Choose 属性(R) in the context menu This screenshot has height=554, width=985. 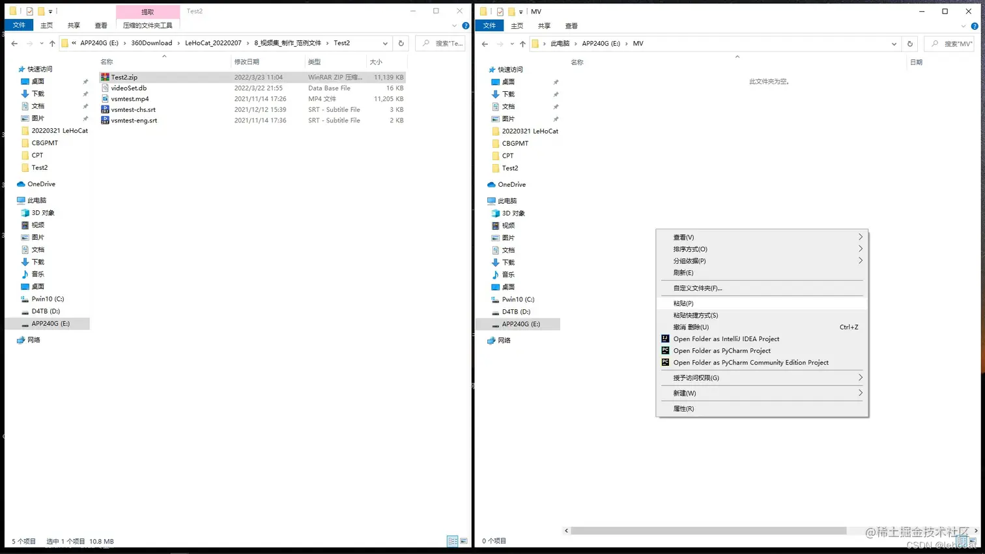762,409
